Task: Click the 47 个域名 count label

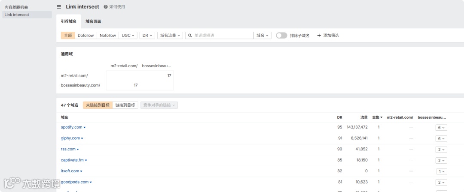Action: [x=70, y=105]
